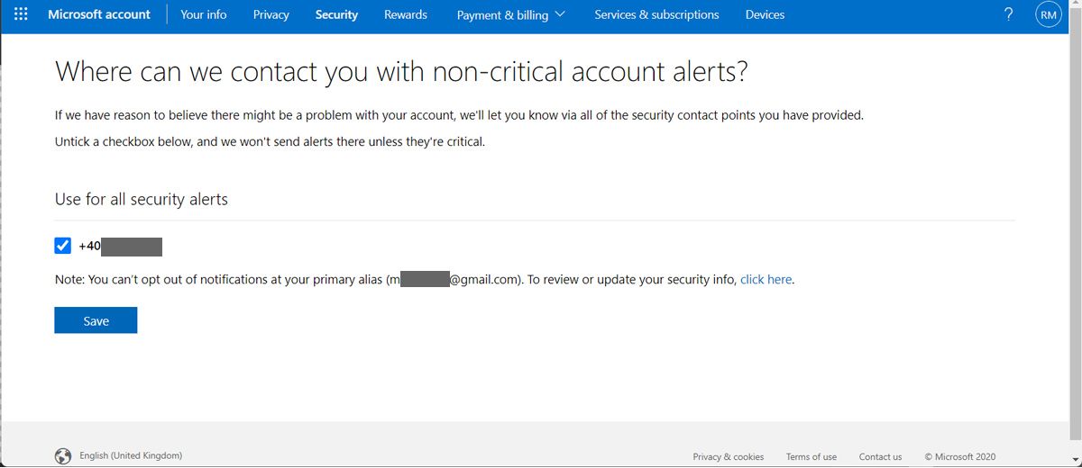Switch to the Devices tab

click(x=765, y=14)
